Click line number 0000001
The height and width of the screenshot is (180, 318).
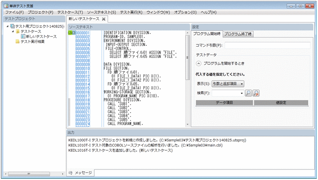[x=82, y=33]
